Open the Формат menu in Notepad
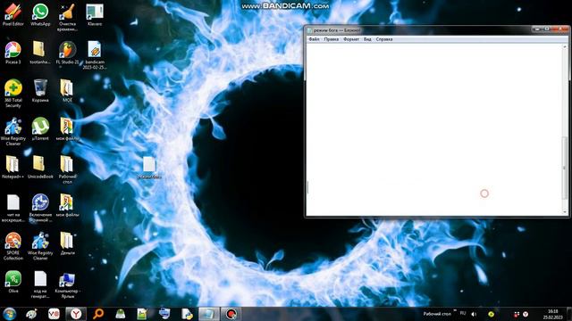Screen dimensions: 572x321 351,39
